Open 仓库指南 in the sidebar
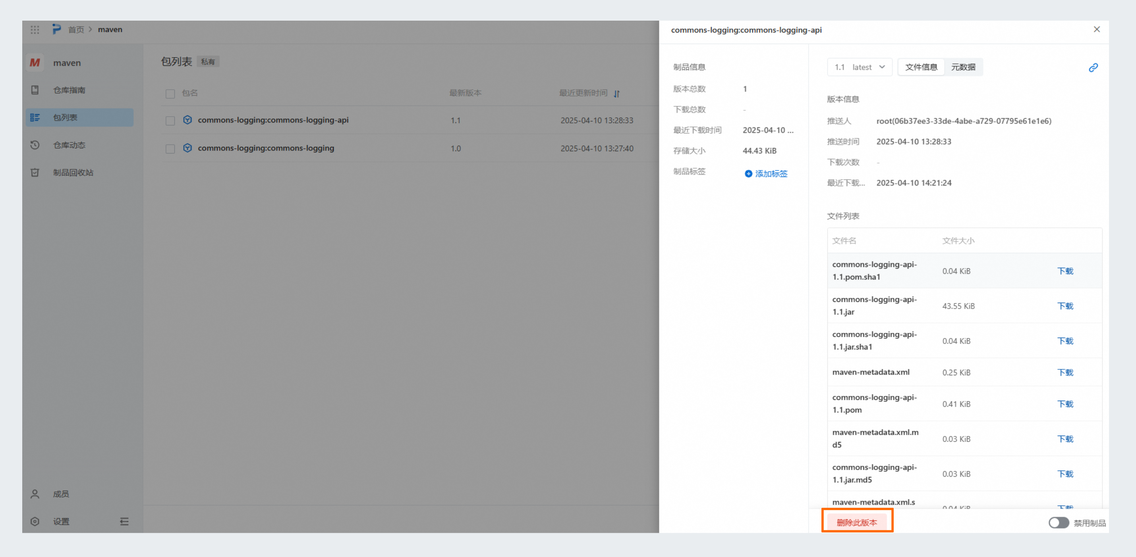 [x=79, y=90]
